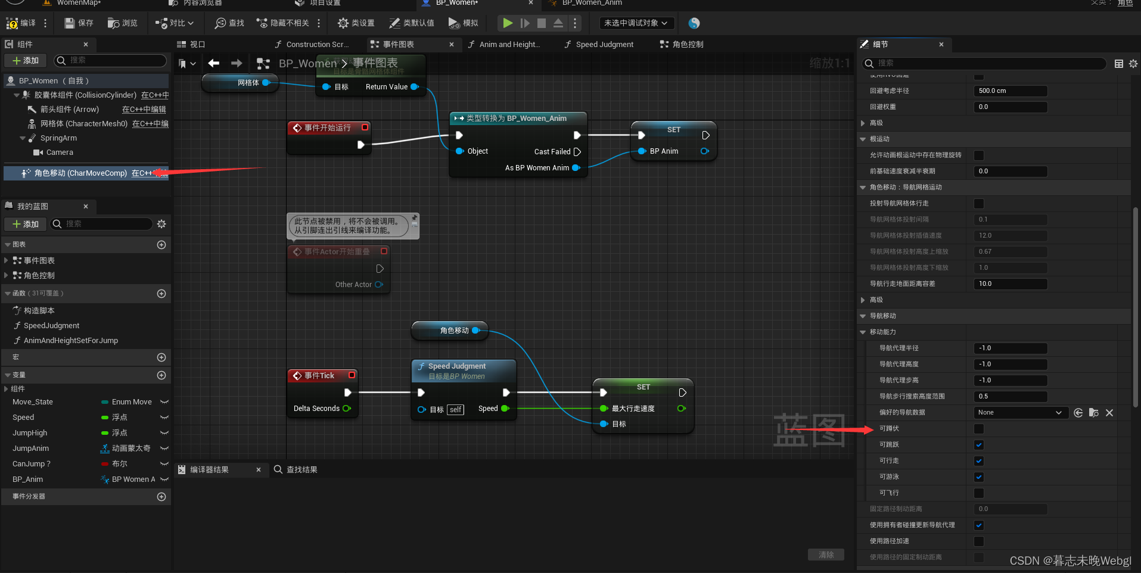Open 类默认值 class defaults
The height and width of the screenshot is (573, 1141).
[x=412, y=23]
